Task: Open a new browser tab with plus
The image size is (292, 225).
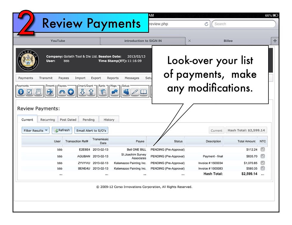Action: tap(275, 41)
